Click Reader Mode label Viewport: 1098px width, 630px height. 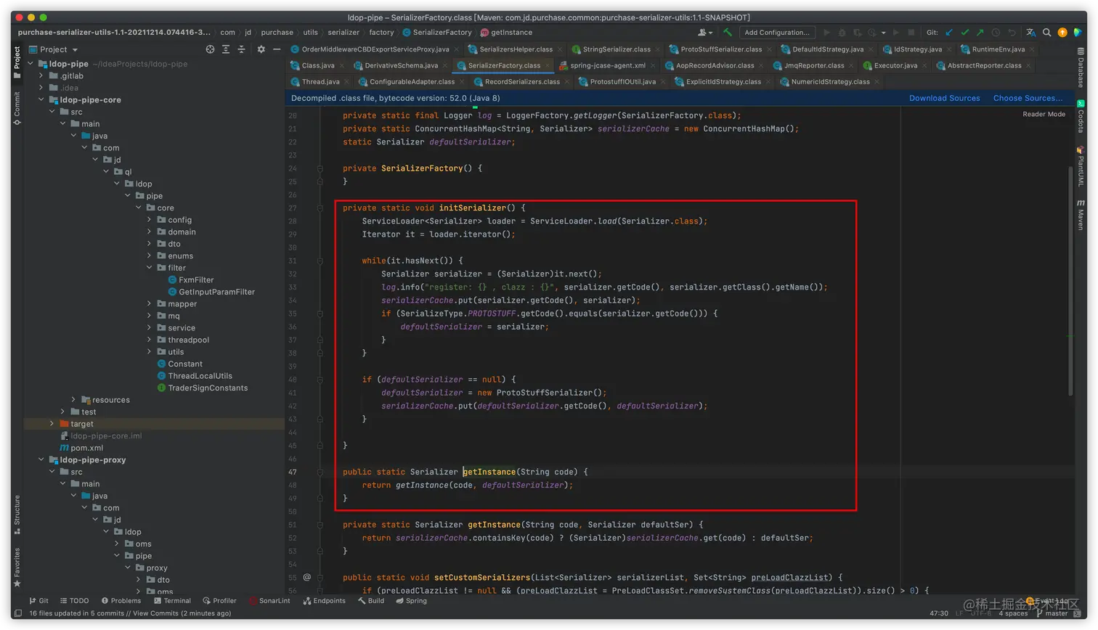pyautogui.click(x=1044, y=115)
